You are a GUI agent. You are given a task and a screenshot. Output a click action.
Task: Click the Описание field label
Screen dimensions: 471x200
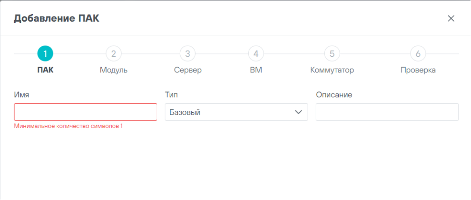pos(334,95)
